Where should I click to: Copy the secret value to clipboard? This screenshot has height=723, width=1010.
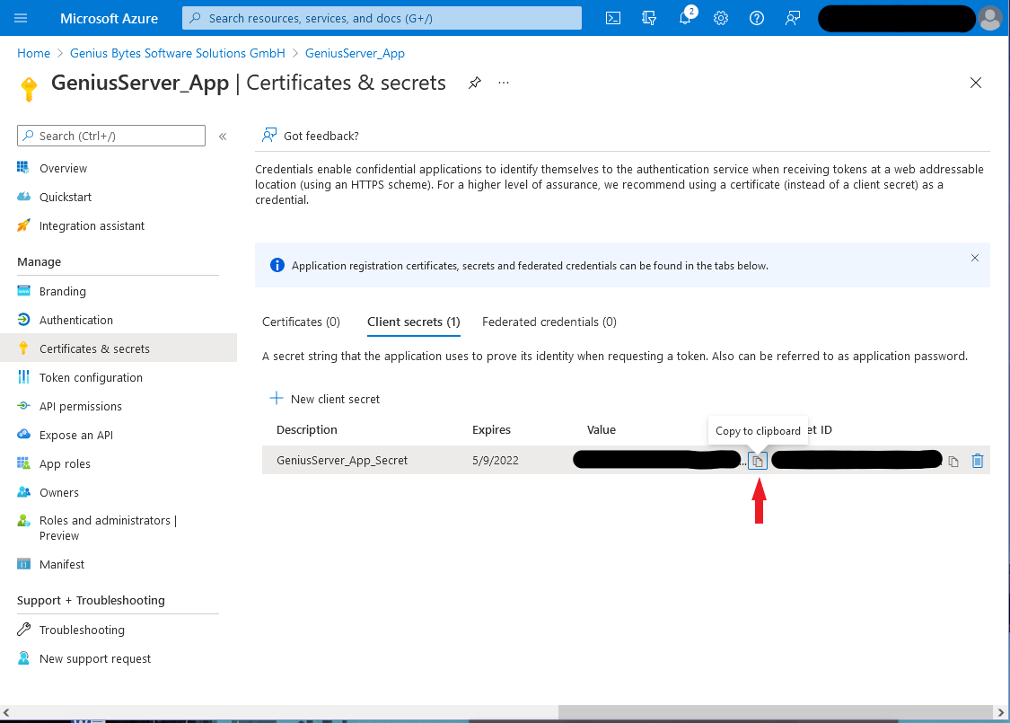coord(758,461)
